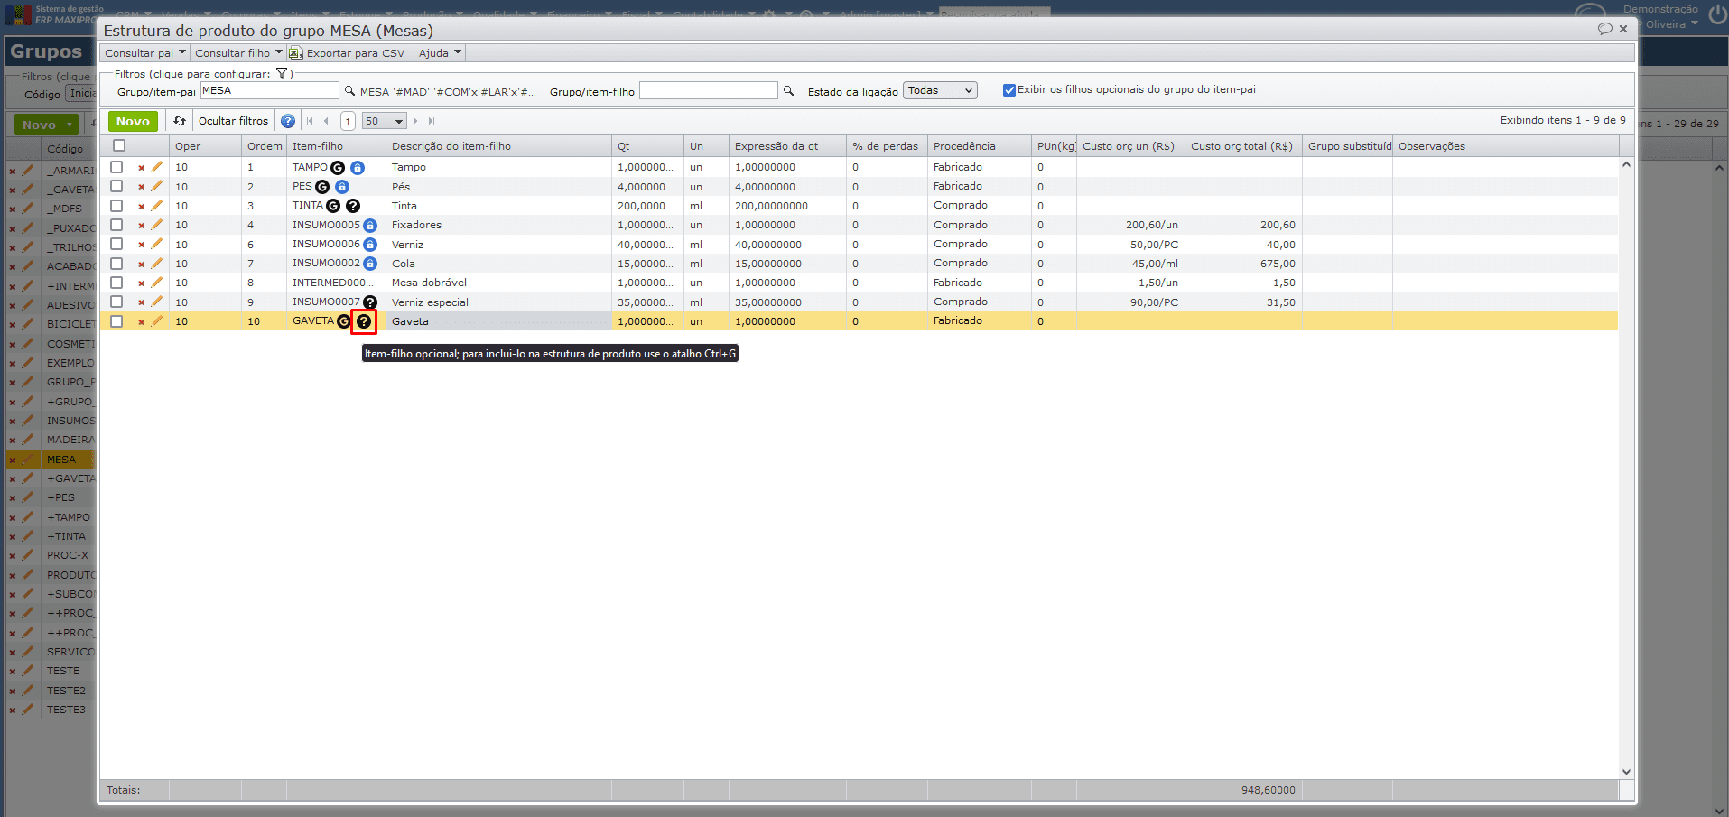This screenshot has height=817, width=1729.
Task: Open the page size dropdown showing 50
Action: (x=385, y=121)
